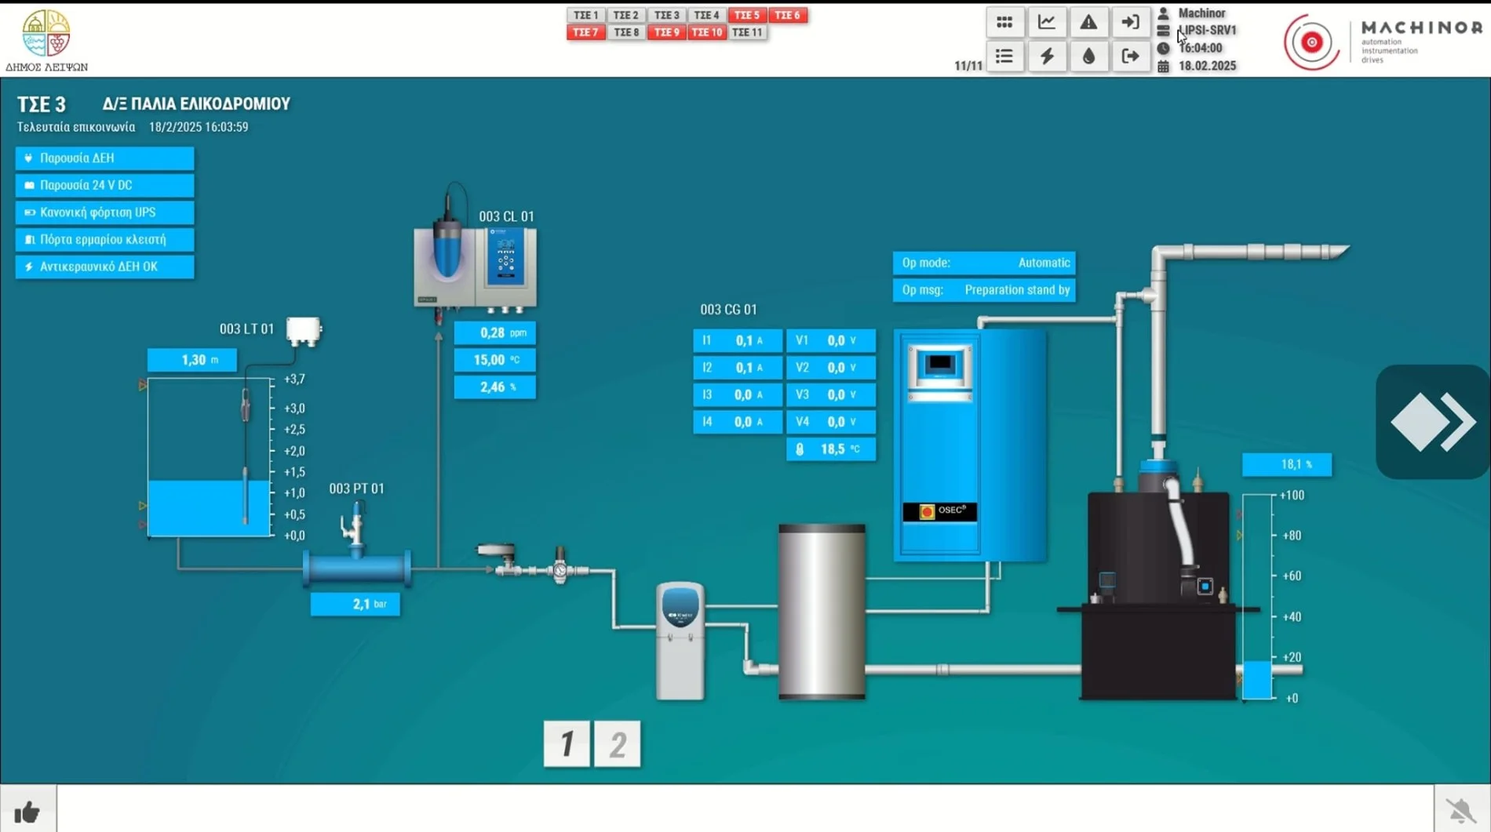This screenshot has width=1491, height=832.
Task: Click the 0,28 ppm chlorine reading
Action: 495,332
